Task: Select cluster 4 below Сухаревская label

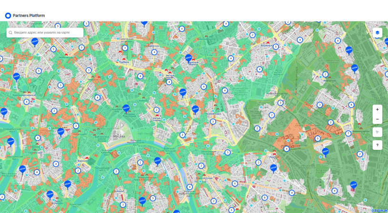Action: [154, 52]
